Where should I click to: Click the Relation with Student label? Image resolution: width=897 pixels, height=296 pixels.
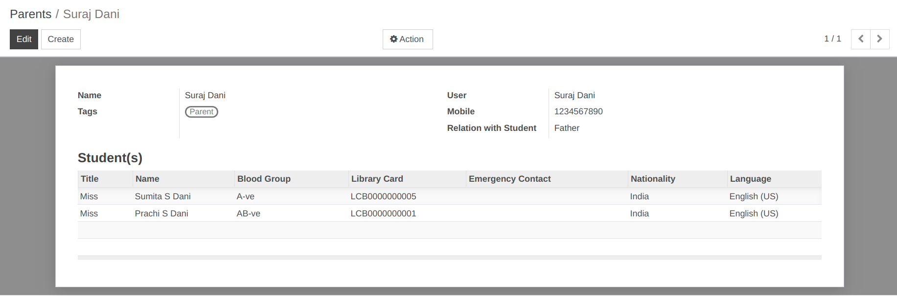click(491, 128)
